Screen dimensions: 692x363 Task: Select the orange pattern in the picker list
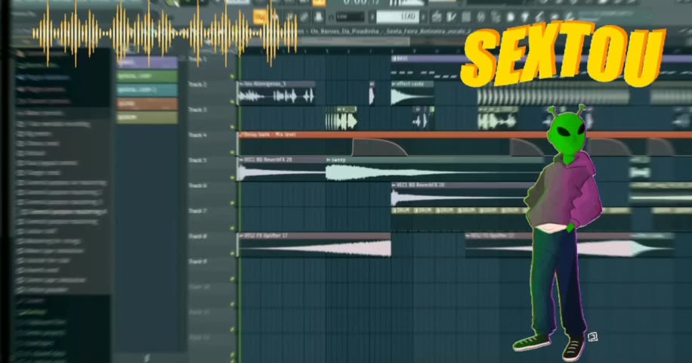[x=147, y=104]
